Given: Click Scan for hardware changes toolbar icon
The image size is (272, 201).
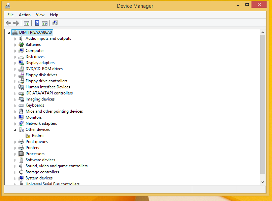Looking at the screenshot, I should (x=55, y=23).
